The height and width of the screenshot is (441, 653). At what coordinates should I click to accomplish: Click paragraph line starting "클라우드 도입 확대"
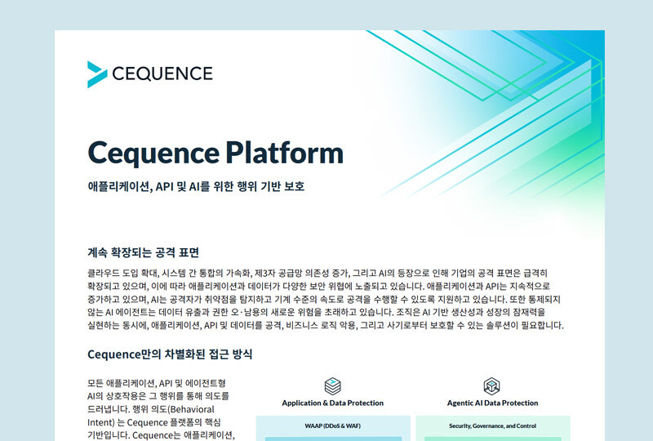(318, 274)
